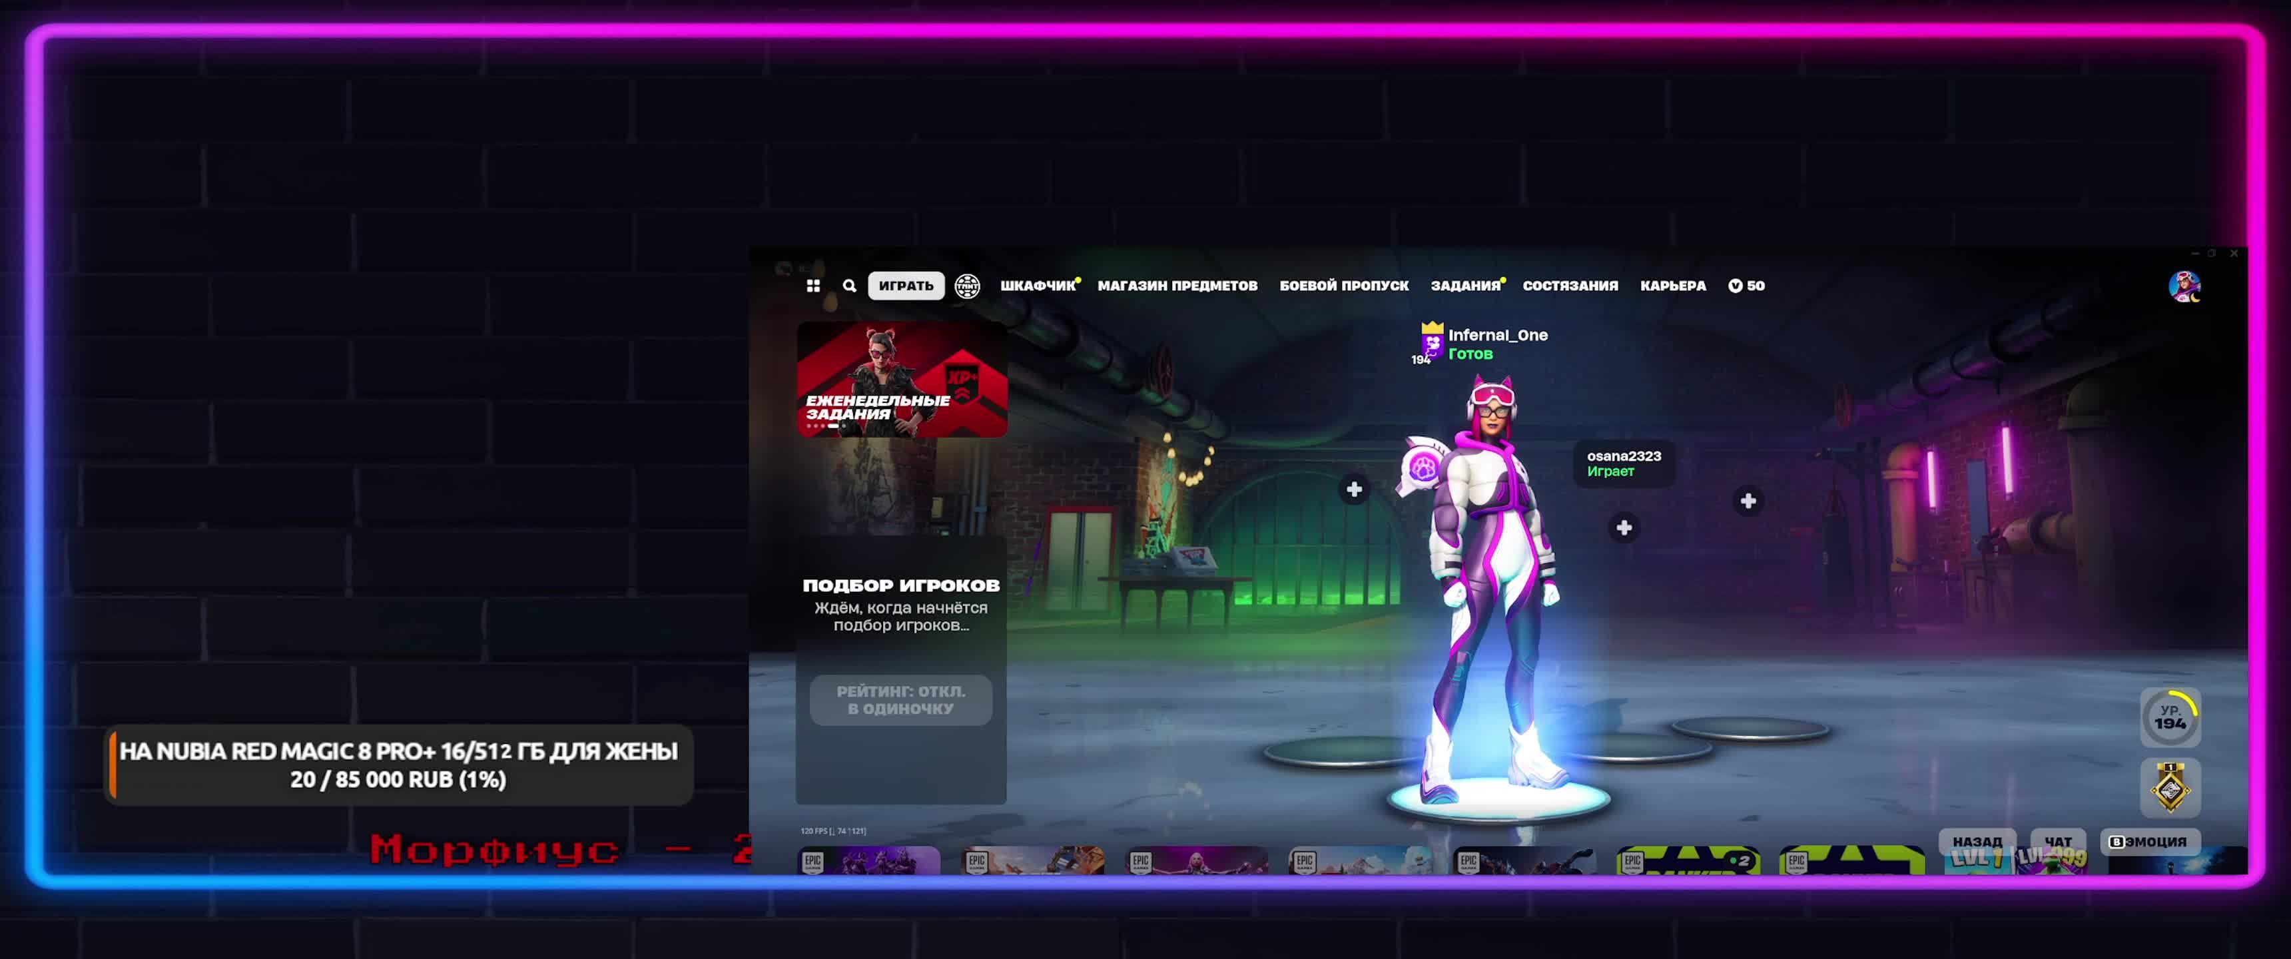Open the ЧАТ button
Screen dimensions: 2291x959
click(x=2057, y=842)
